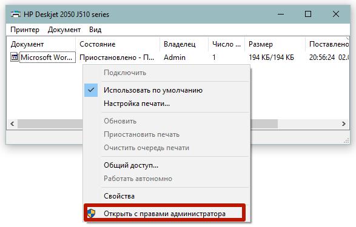356x227 pixels.
Task: Choose Настройка печати… menu entry
Action: [167, 104]
